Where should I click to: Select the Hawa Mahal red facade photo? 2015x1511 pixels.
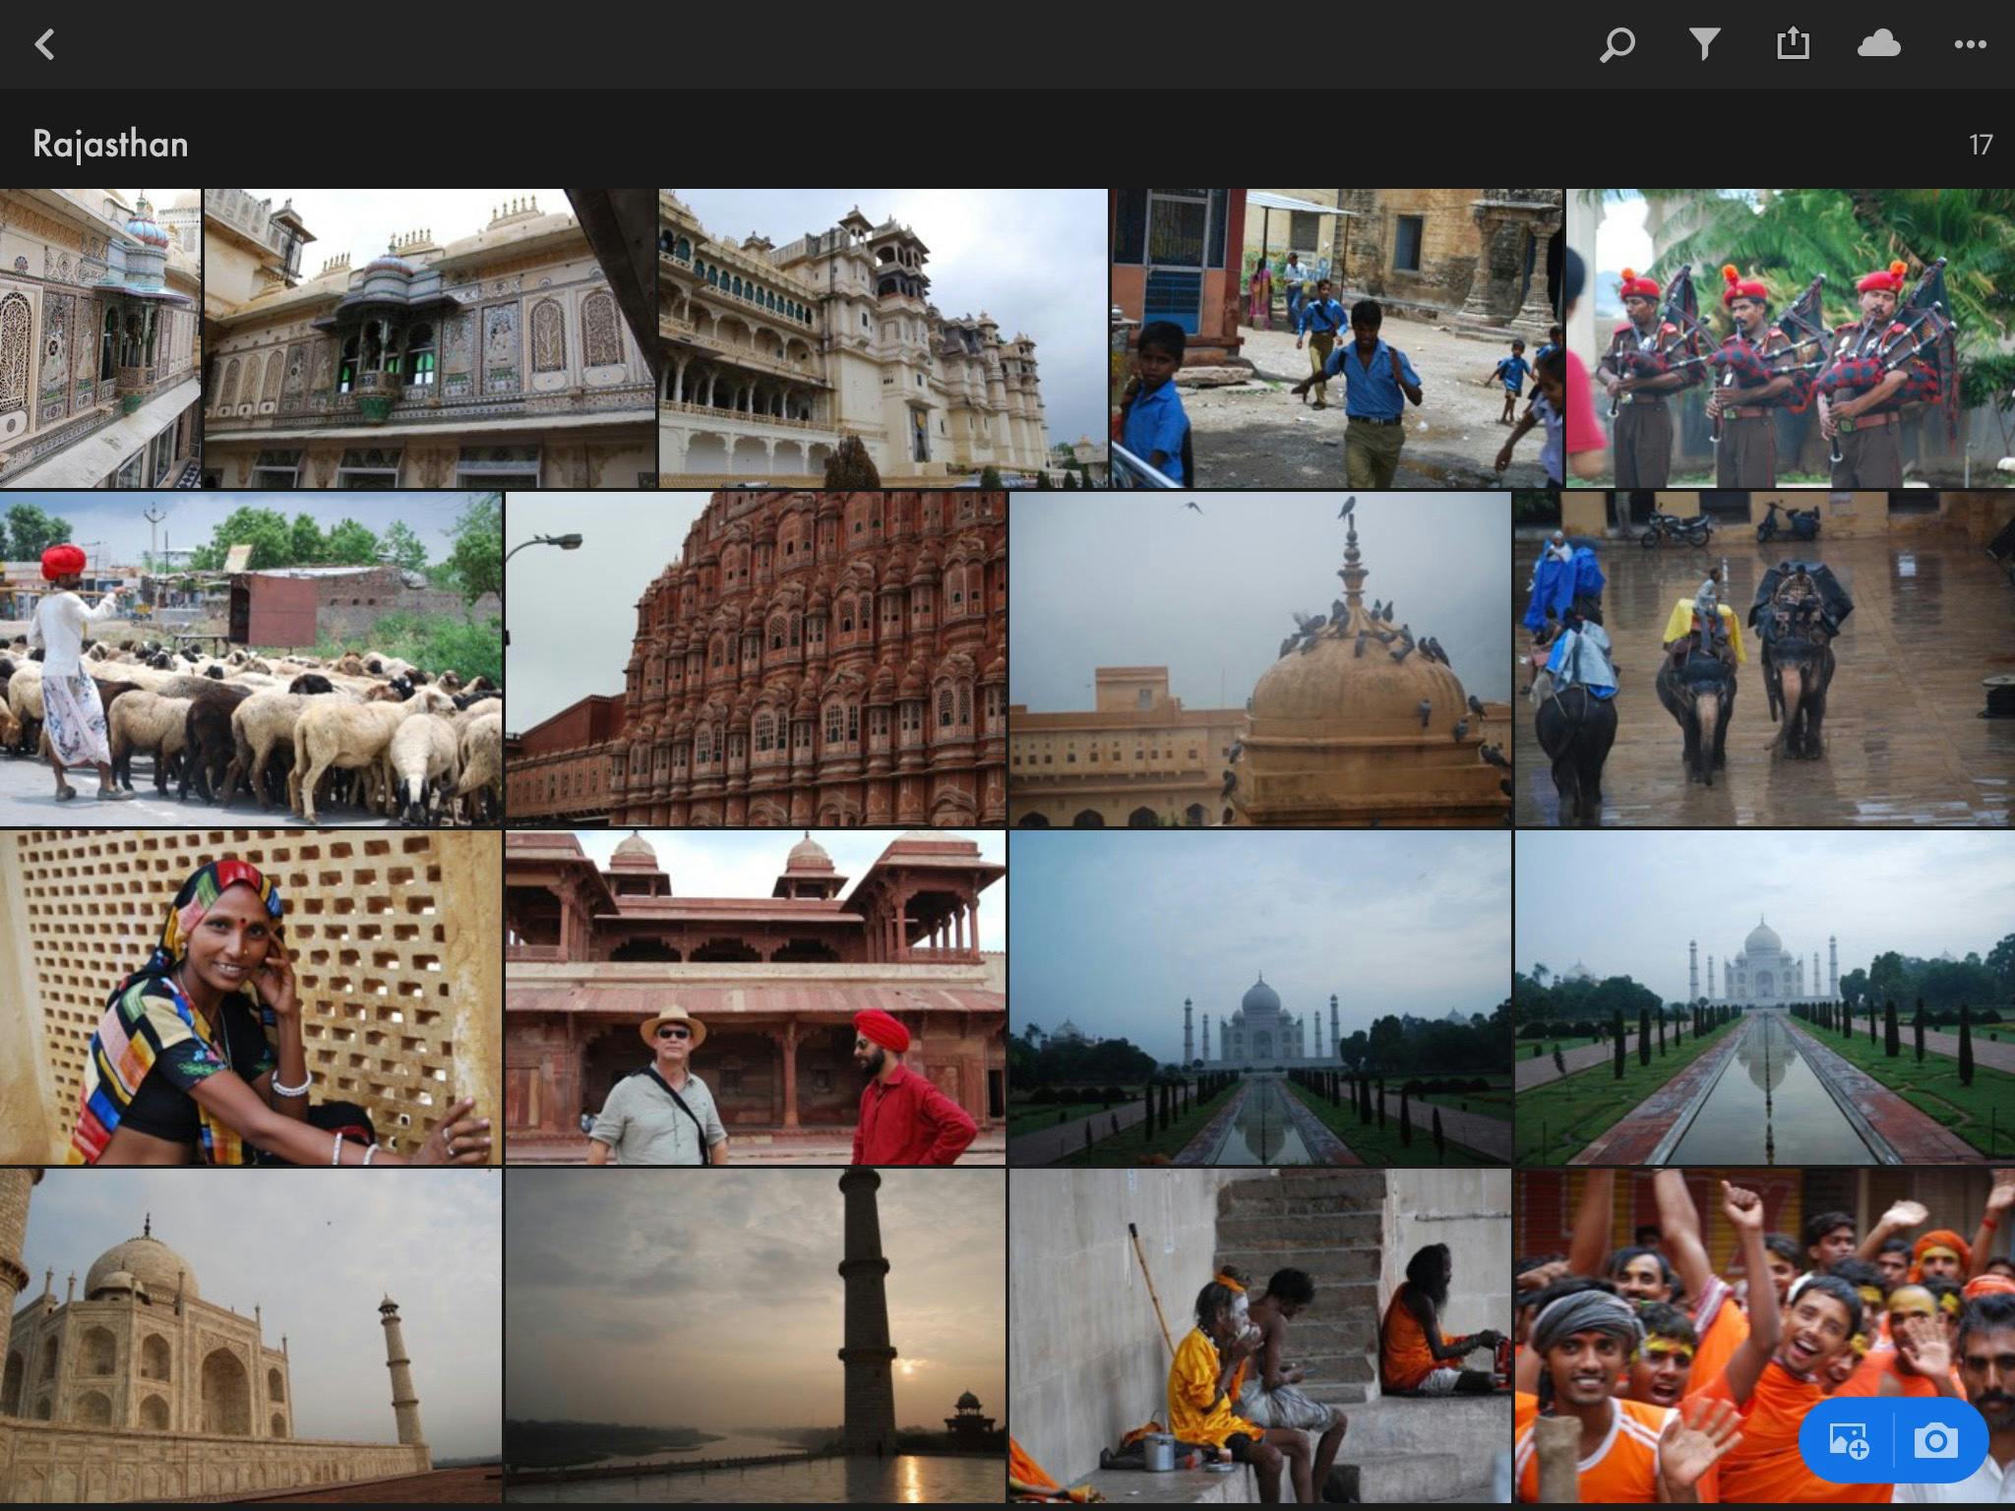coord(756,659)
